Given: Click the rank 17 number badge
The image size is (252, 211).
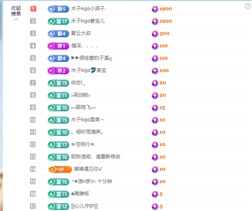Looking at the screenshot, I should [x=33, y=206].
